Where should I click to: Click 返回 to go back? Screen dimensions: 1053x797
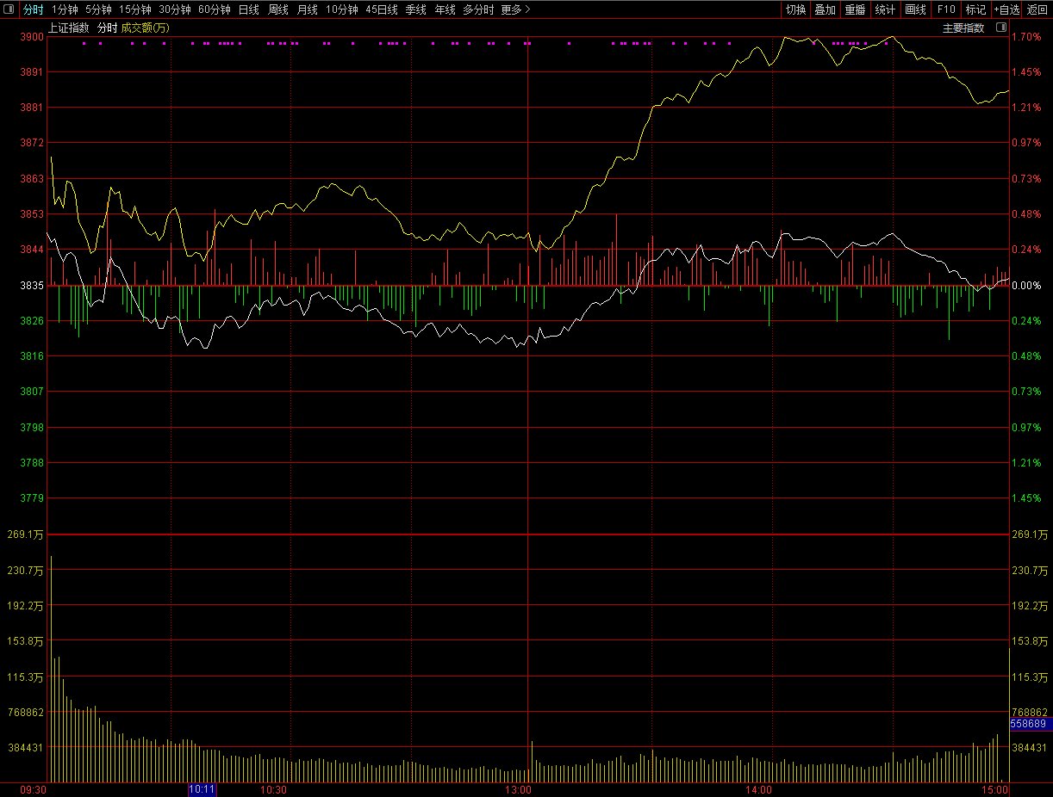[x=1037, y=9]
